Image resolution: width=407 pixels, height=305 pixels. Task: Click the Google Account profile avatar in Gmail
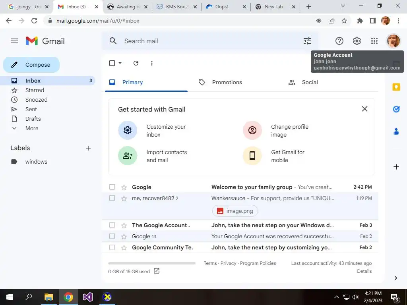pyautogui.click(x=393, y=41)
